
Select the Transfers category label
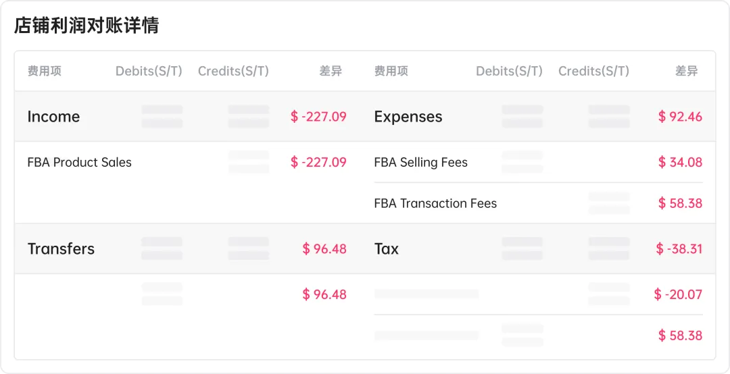coord(61,249)
